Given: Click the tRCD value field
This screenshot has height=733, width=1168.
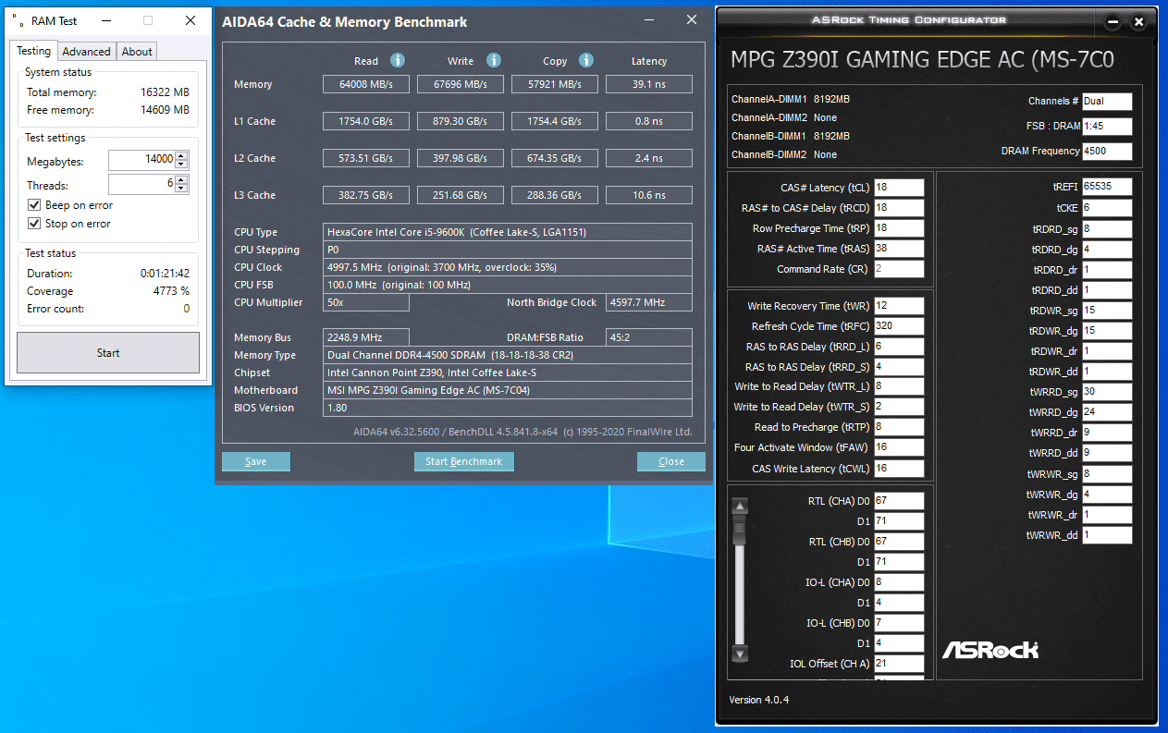Looking at the screenshot, I should pos(899,208).
